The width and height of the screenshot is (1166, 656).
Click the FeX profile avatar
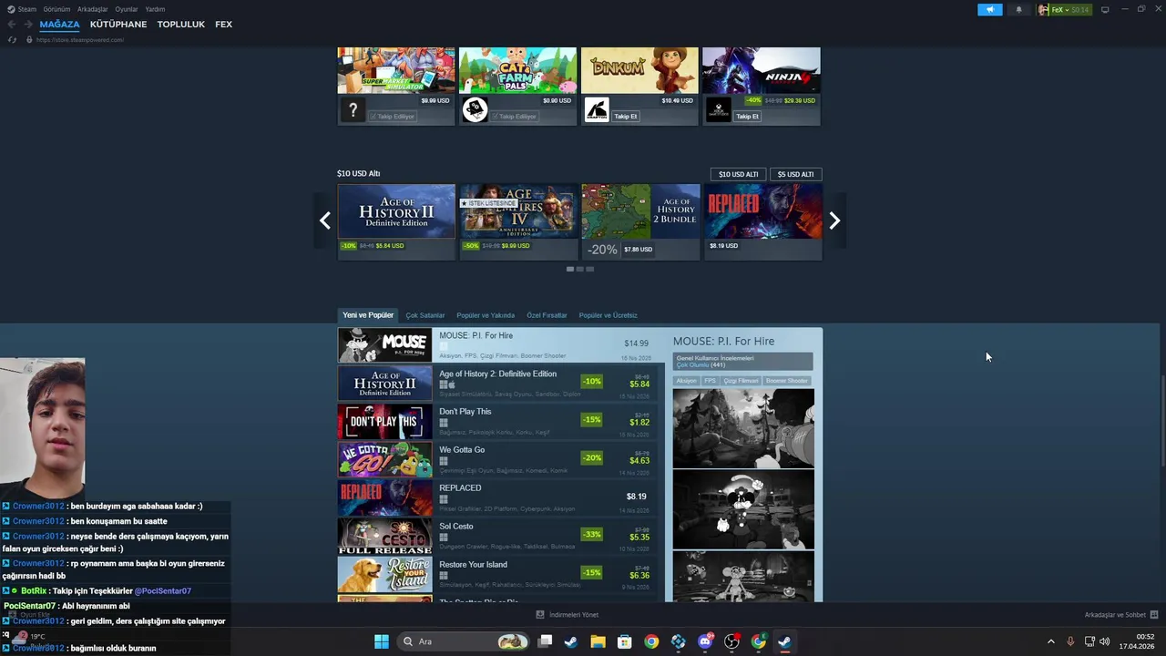[1044, 9]
